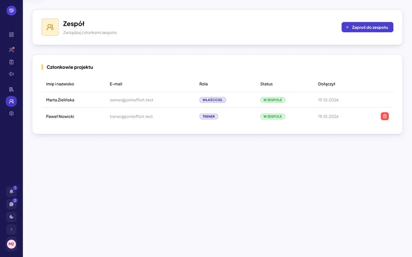Open the notifications bell with badge 1
Screen dimensions: 412x257
click(11, 191)
